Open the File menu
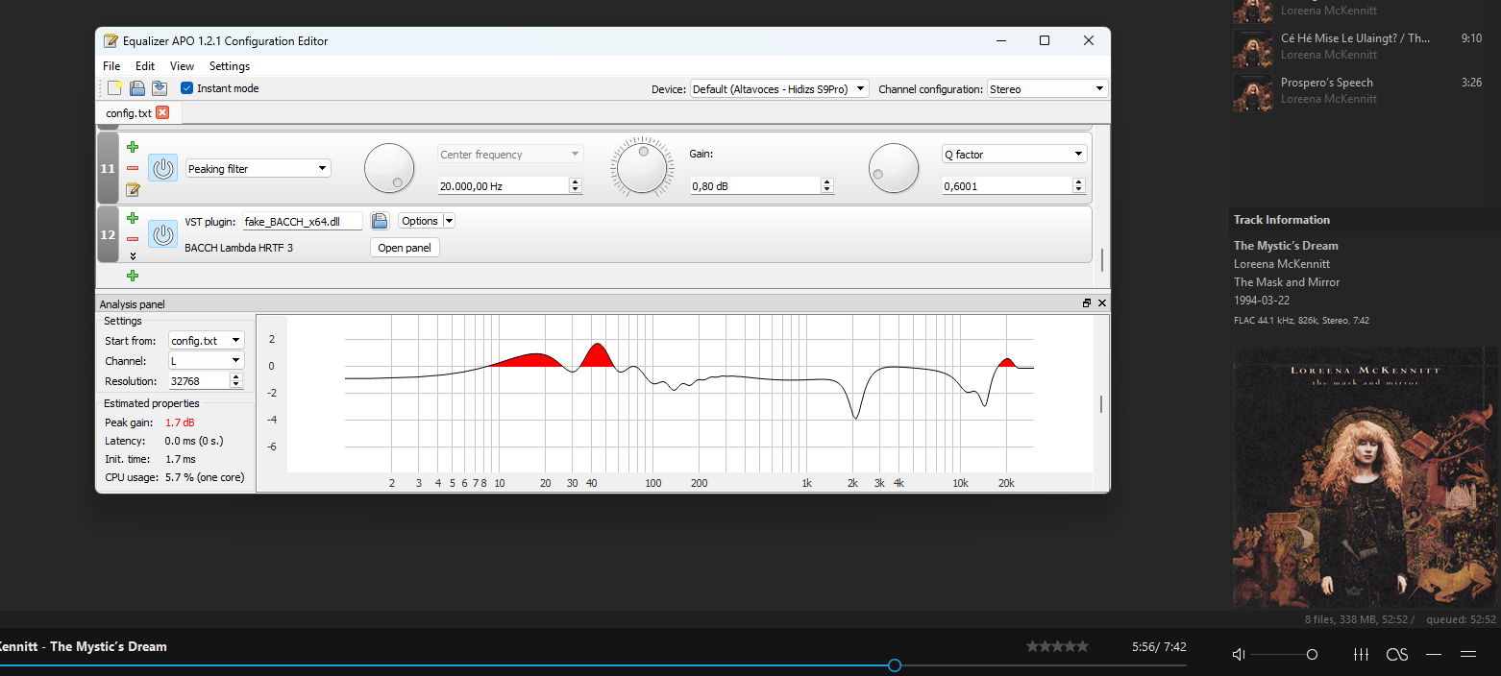Image resolution: width=1501 pixels, height=676 pixels. click(111, 66)
